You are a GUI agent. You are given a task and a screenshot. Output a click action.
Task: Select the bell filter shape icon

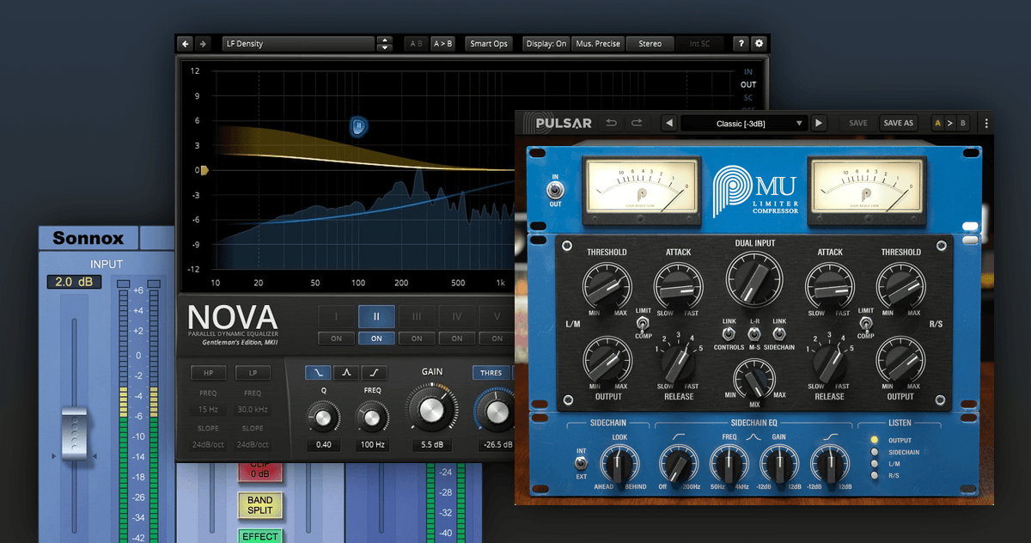click(346, 372)
